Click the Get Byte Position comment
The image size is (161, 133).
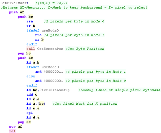[85, 49]
